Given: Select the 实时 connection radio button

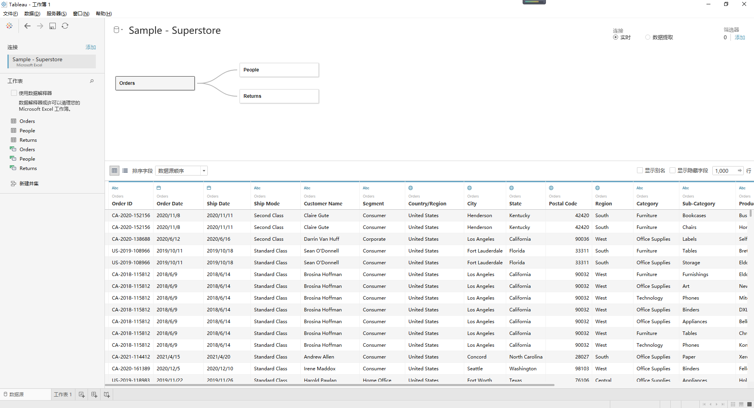Looking at the screenshot, I should pos(615,37).
